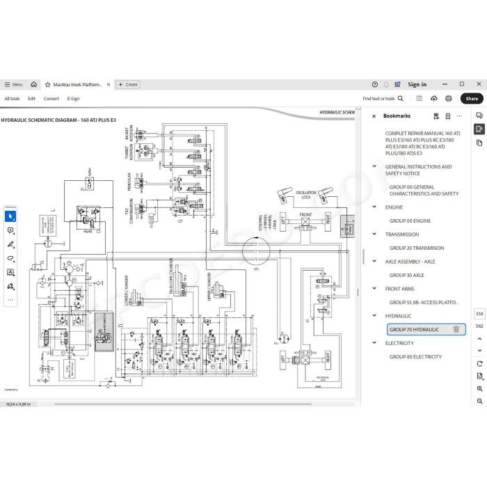Open the Convert menu
This screenshot has height=487, width=487.
pos(51,99)
